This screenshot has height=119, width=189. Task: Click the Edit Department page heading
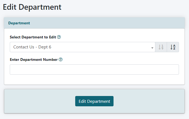coord(32,7)
